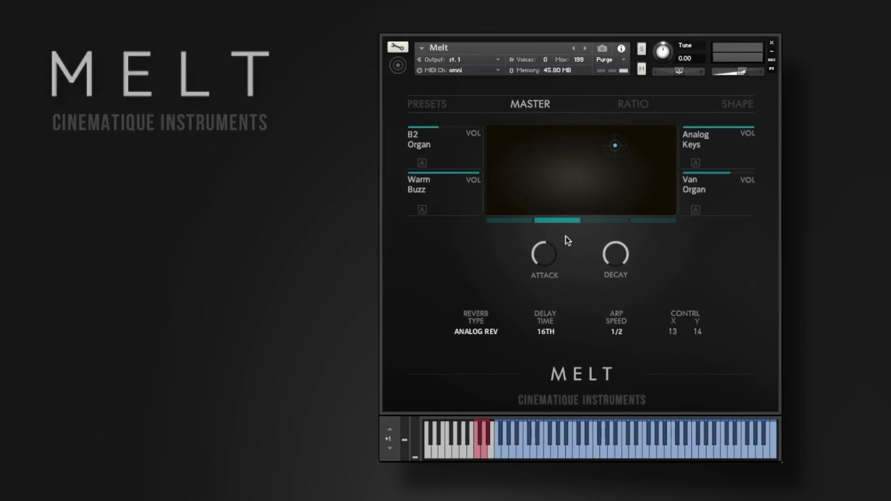The image size is (891, 501).
Task: Click the Max voices value 199
Action: (578, 60)
